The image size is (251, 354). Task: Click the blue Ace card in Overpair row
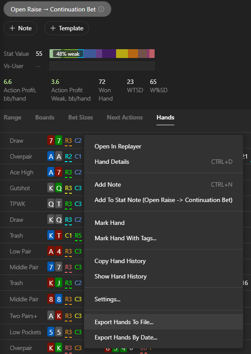coord(51,156)
